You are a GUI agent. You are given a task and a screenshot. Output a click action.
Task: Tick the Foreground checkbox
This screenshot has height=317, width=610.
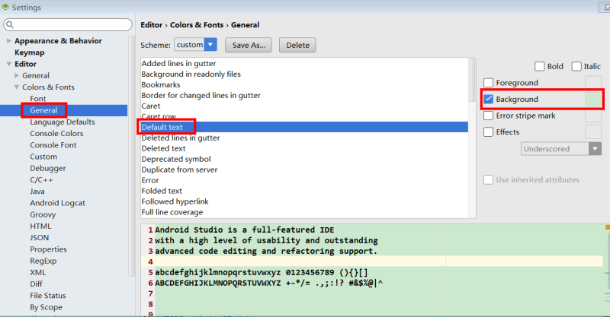coord(488,83)
